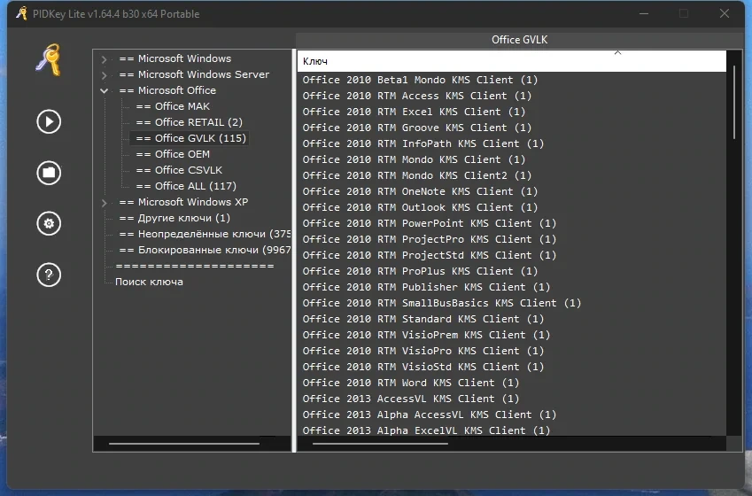Expand the Microsoft Windows tree node
The image size is (752, 496).
(x=104, y=59)
